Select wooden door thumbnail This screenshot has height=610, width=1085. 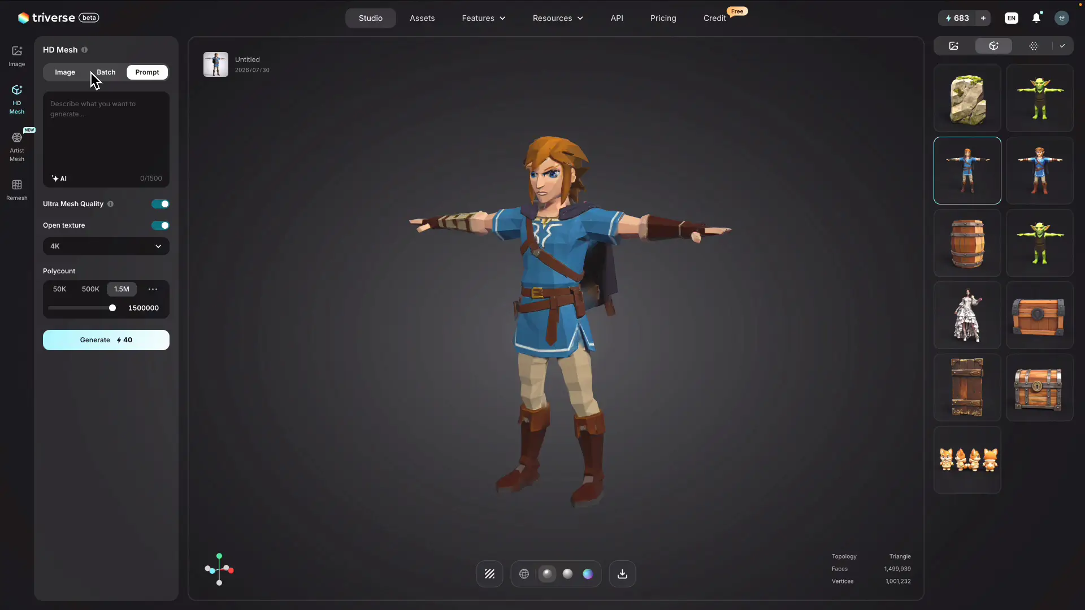pyautogui.click(x=967, y=387)
